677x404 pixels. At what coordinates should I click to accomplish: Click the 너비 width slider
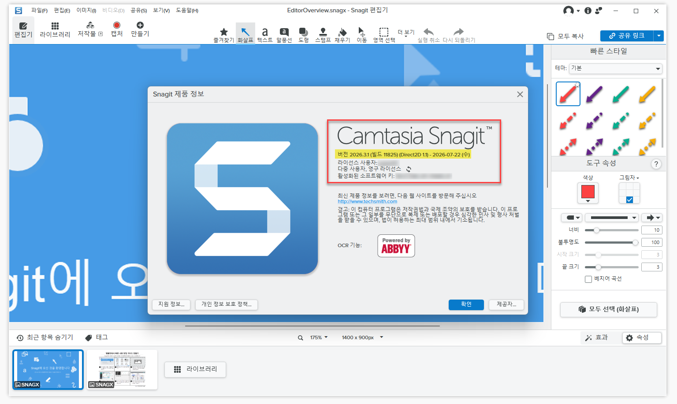611,230
